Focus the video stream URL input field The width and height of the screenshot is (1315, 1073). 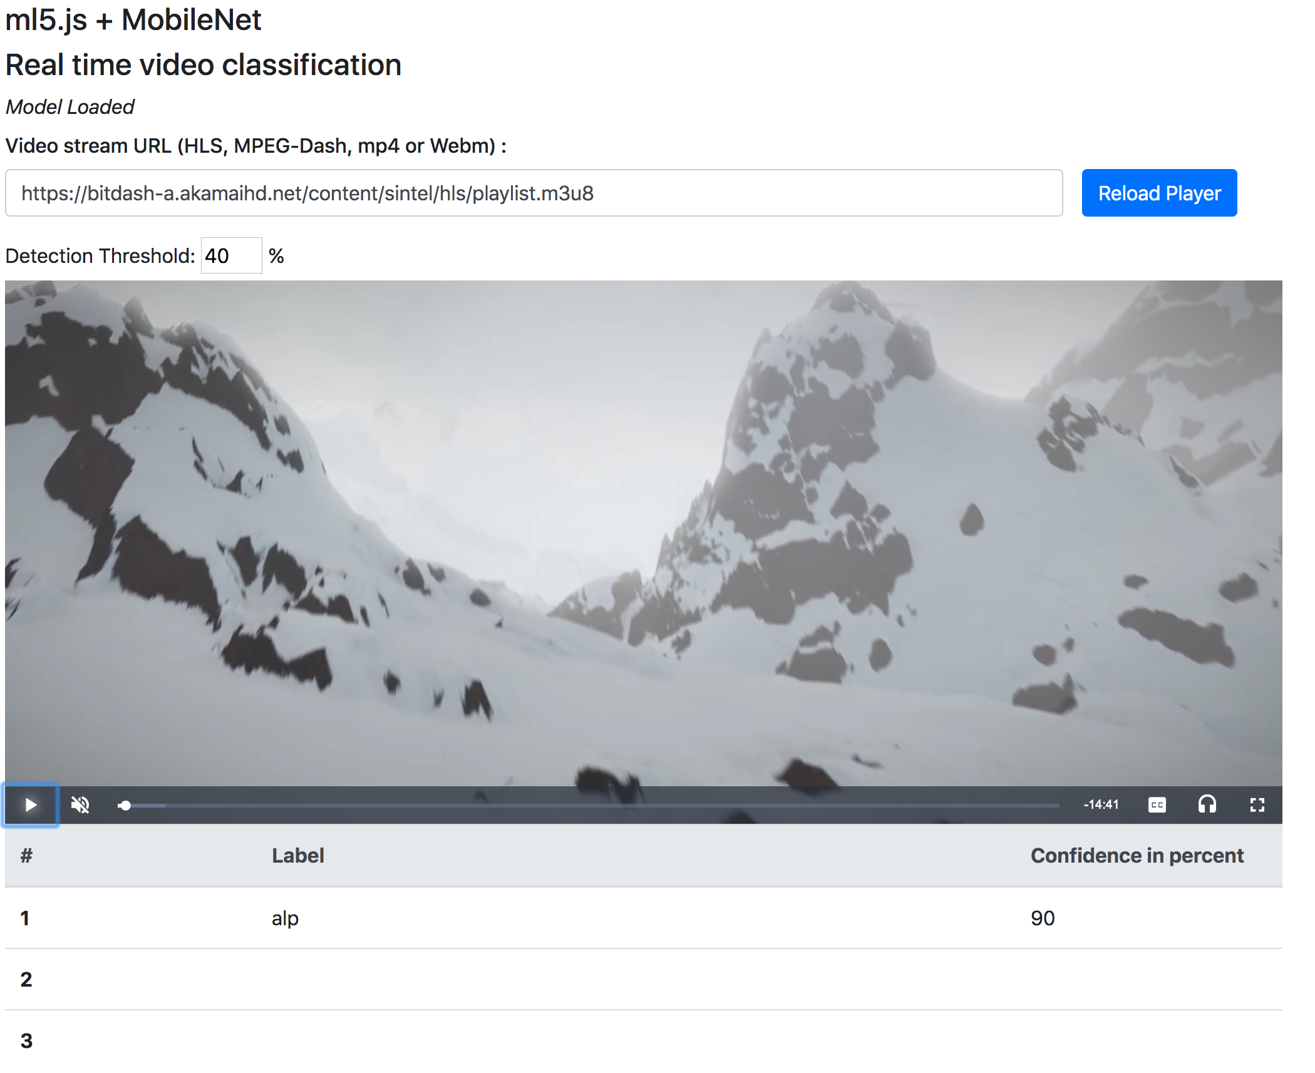pos(534,193)
